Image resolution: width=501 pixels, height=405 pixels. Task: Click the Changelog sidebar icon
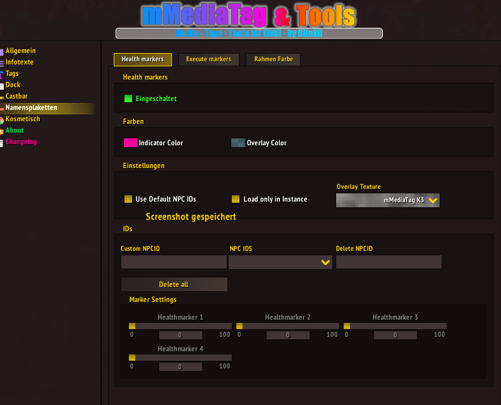coord(2,142)
